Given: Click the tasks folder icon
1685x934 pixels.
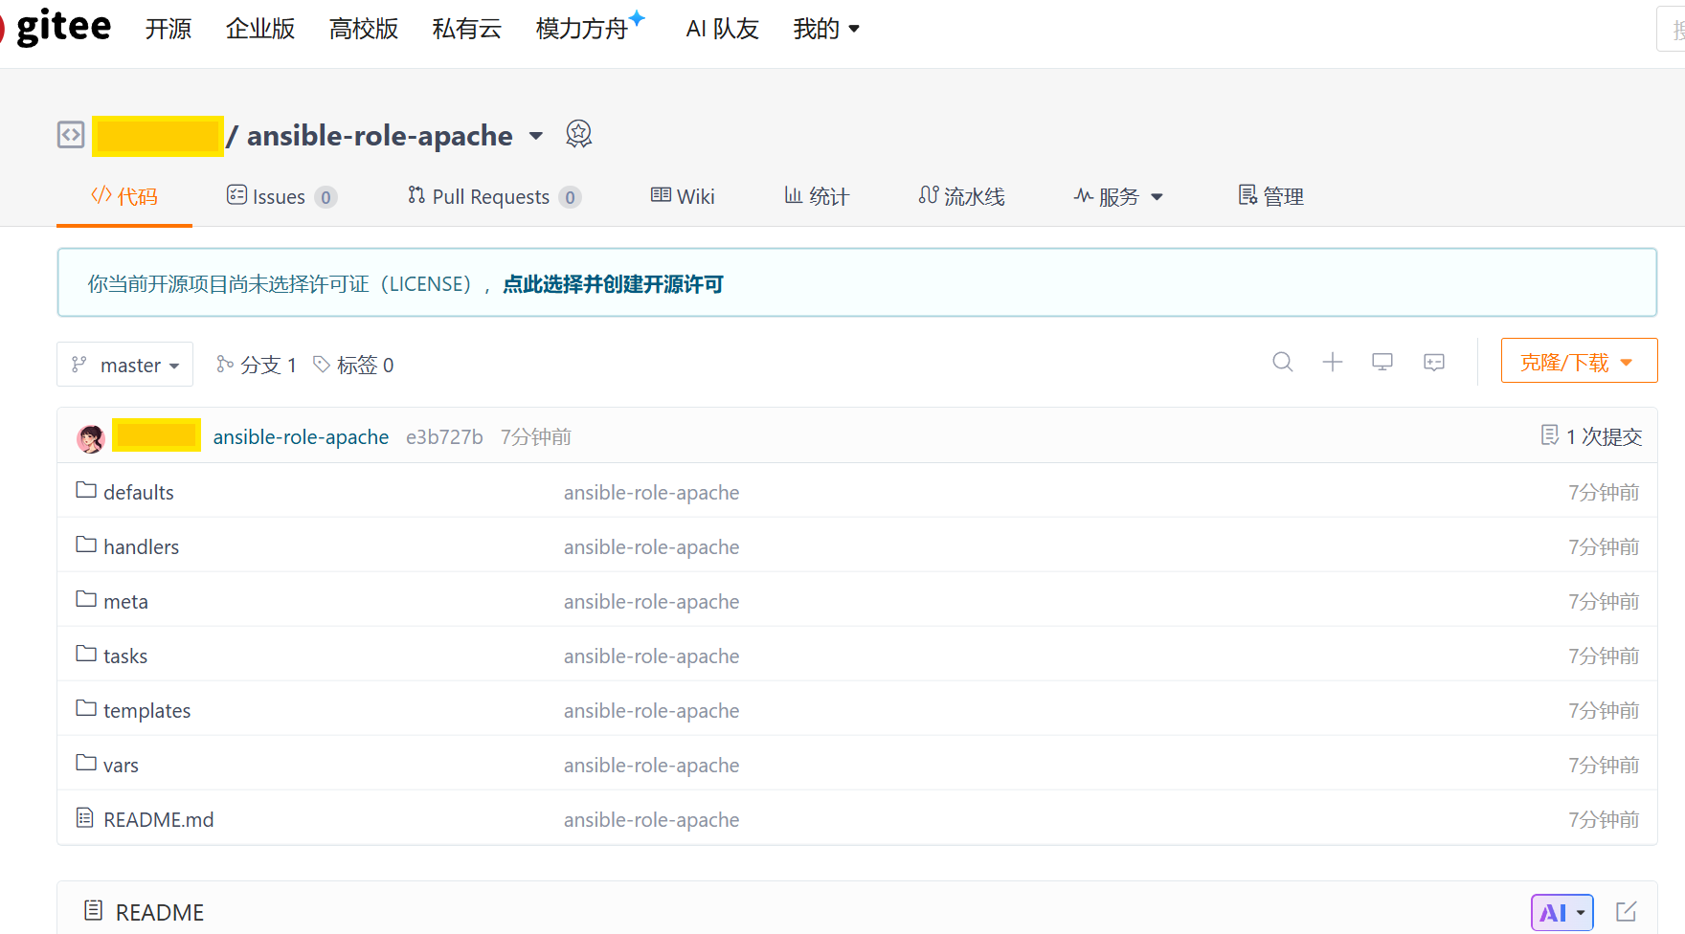Looking at the screenshot, I should (86, 655).
